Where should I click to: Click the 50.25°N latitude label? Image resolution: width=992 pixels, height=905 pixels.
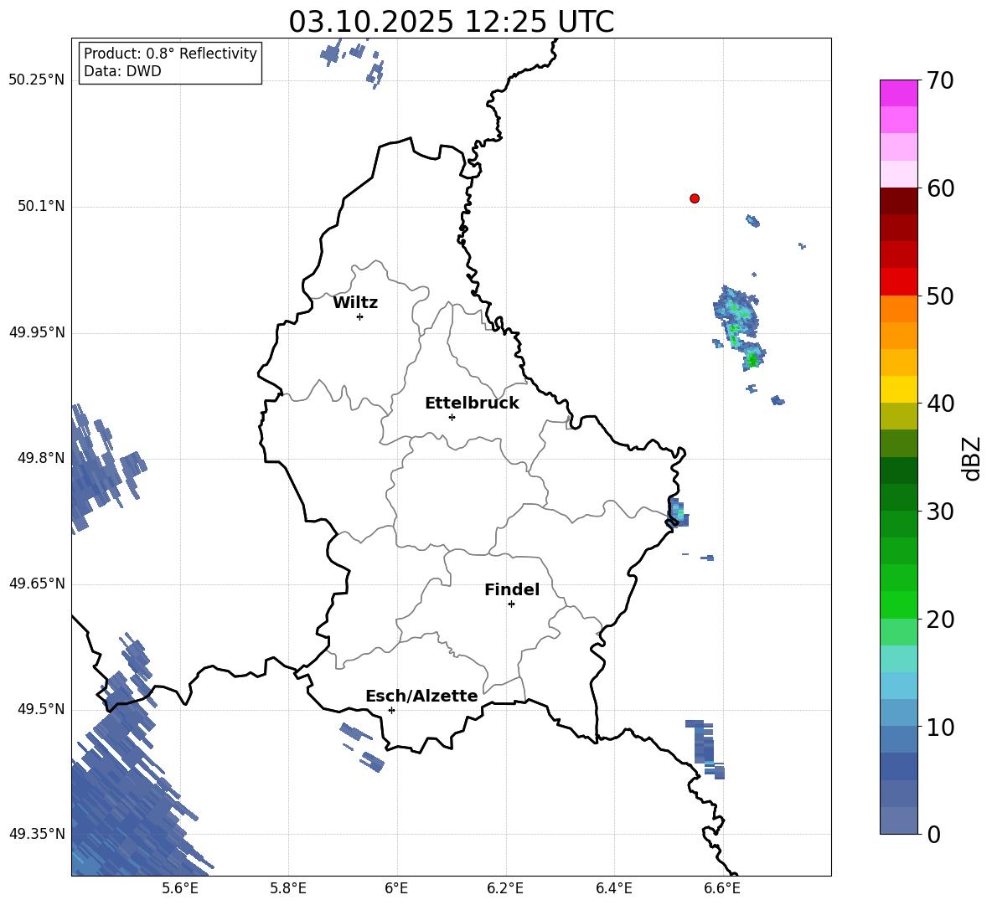click(37, 80)
